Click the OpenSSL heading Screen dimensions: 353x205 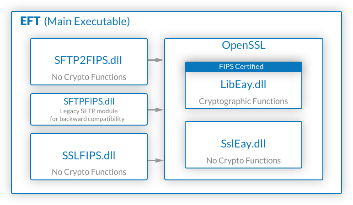tap(243, 46)
